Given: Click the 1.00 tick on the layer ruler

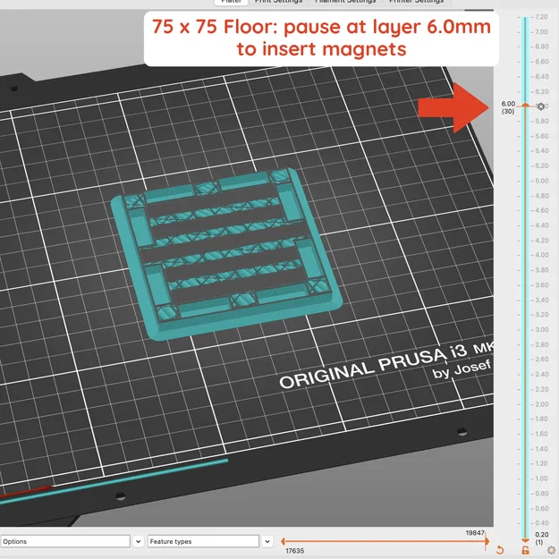Looking at the screenshot, I should (541, 479).
